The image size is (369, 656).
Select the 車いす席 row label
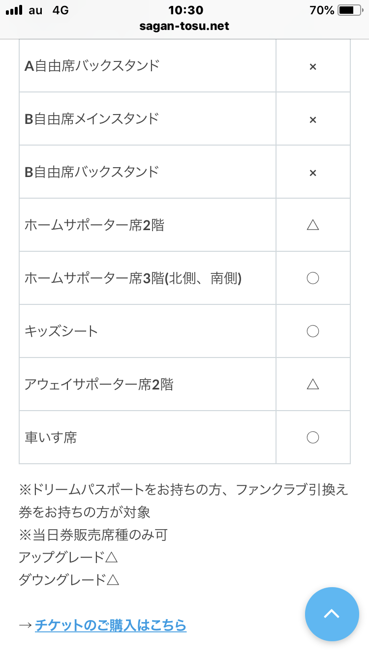tap(51, 437)
